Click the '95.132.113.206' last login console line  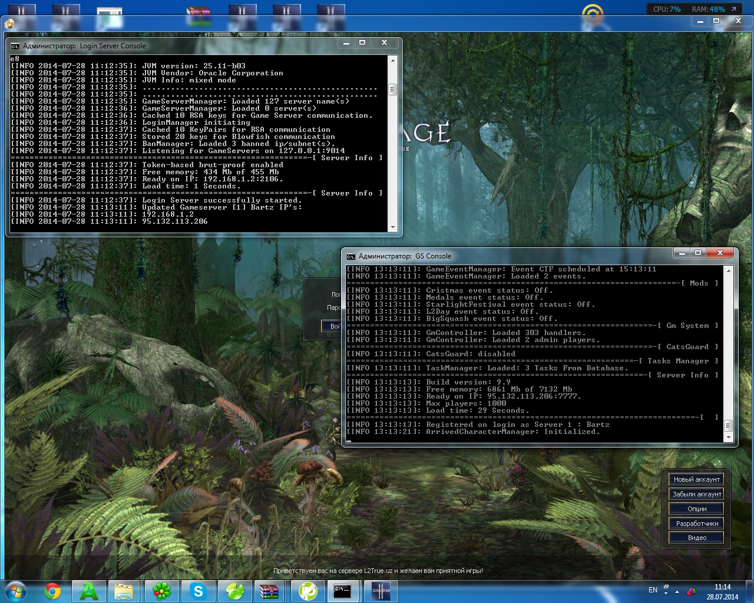point(109,221)
